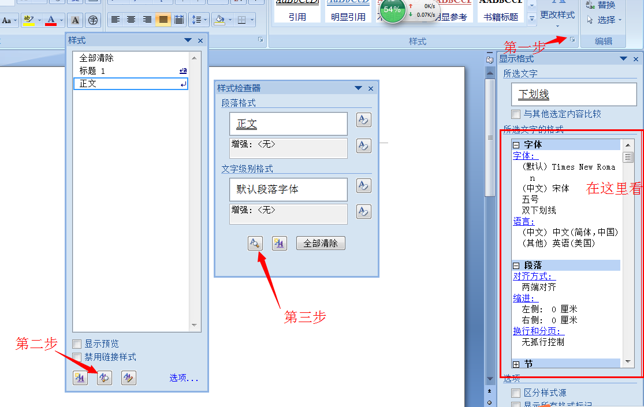
Task: Reset paragraph style to normal icon
Action: click(x=363, y=120)
